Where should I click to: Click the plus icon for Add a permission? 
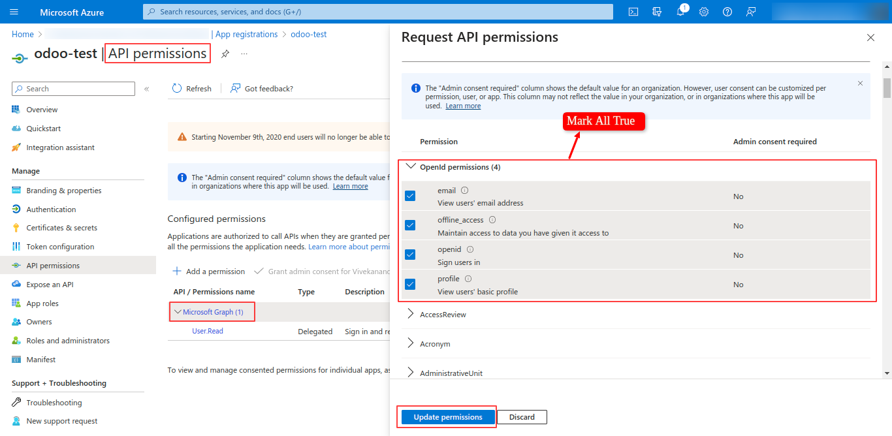[177, 271]
